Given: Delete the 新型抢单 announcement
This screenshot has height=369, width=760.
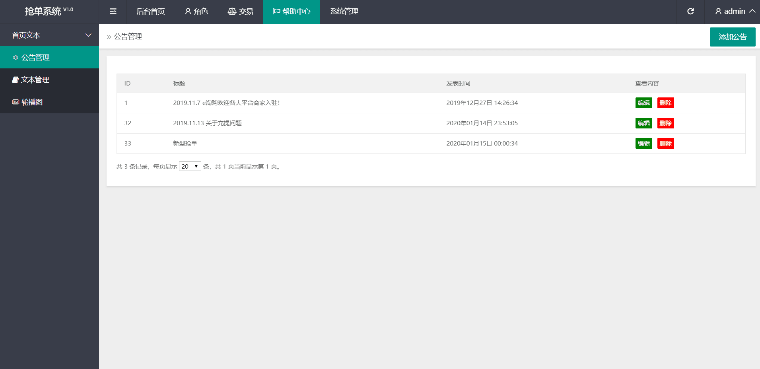Looking at the screenshot, I should pyautogui.click(x=665, y=144).
